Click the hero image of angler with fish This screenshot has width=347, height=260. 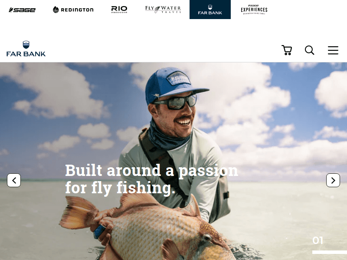(173, 161)
